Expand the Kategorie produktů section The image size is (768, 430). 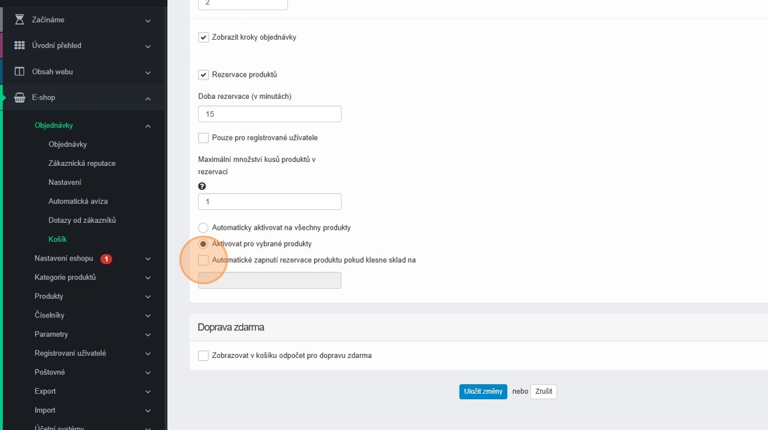[x=147, y=278]
